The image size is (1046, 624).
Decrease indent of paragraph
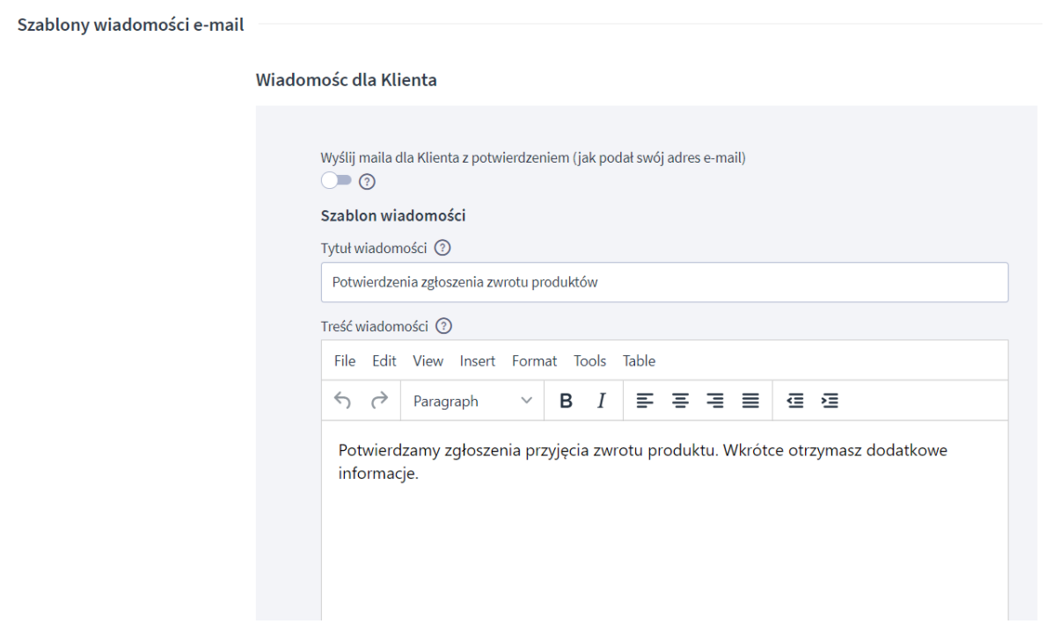[794, 401]
